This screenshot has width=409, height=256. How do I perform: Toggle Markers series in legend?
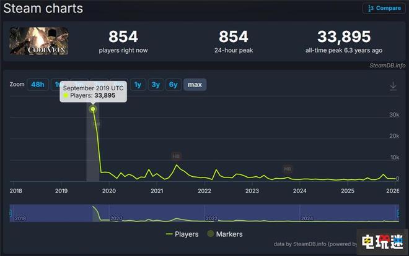point(225,234)
